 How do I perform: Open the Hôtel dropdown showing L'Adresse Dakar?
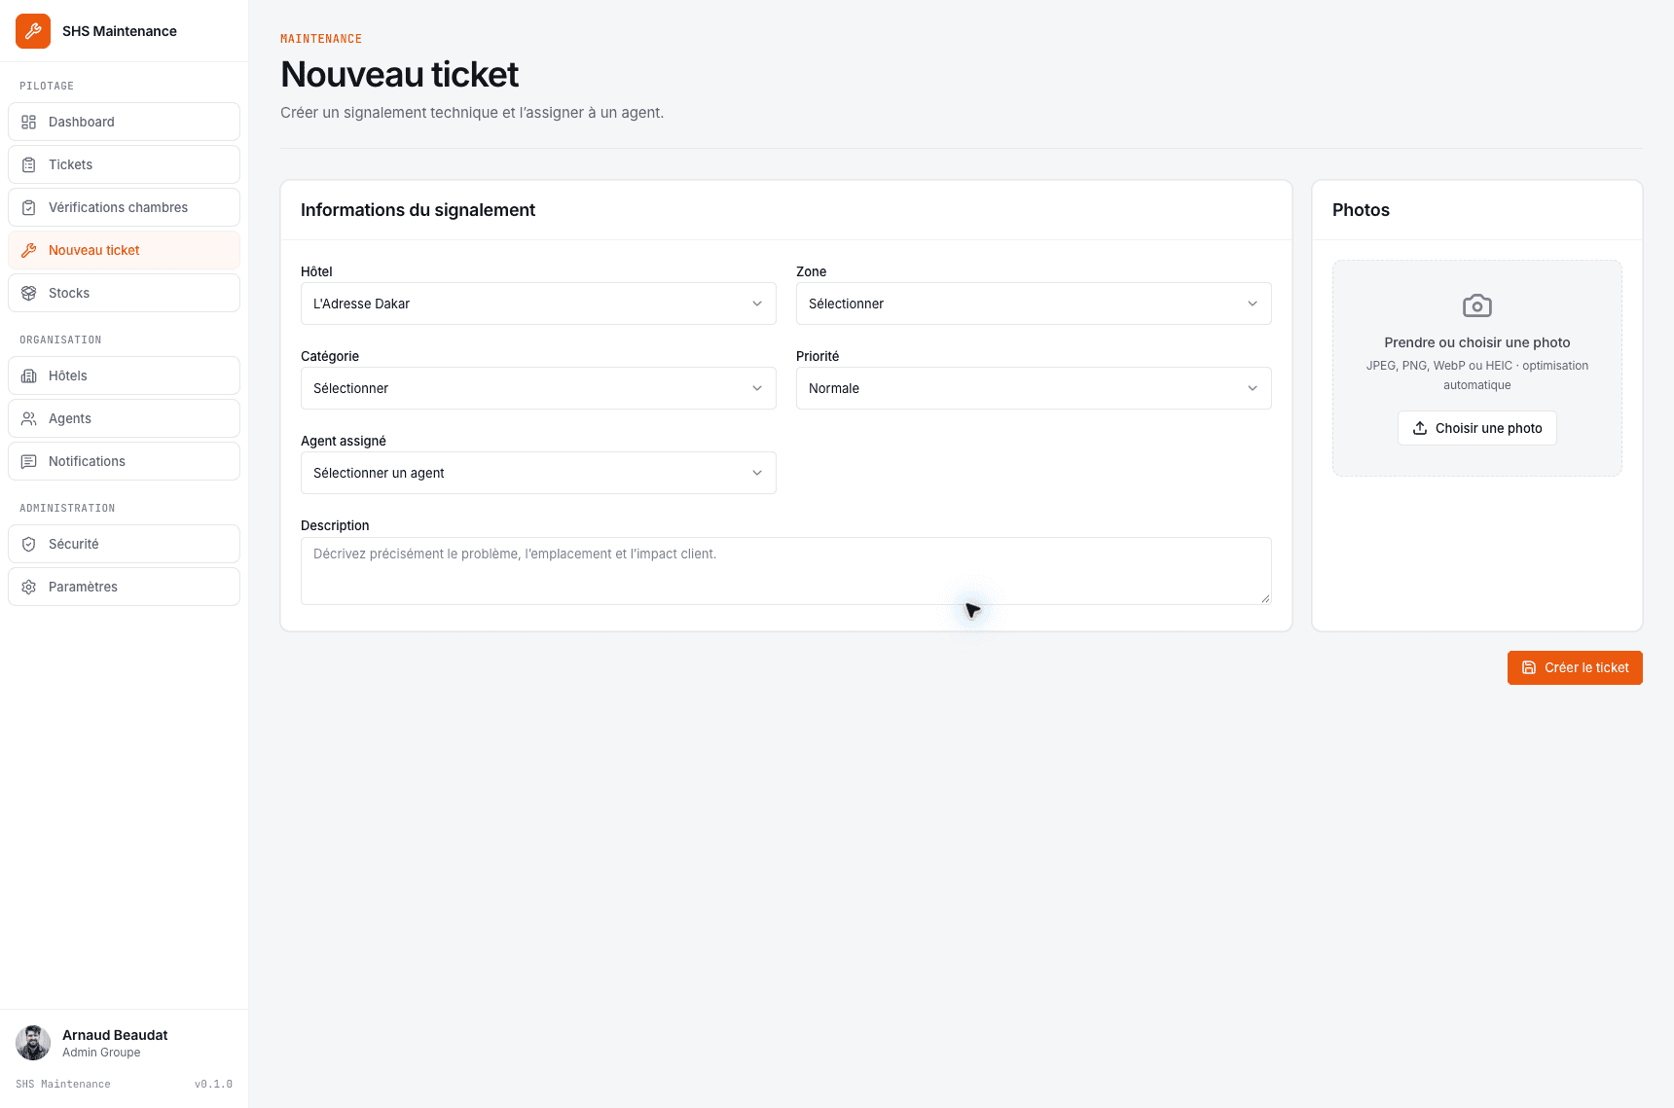click(538, 304)
